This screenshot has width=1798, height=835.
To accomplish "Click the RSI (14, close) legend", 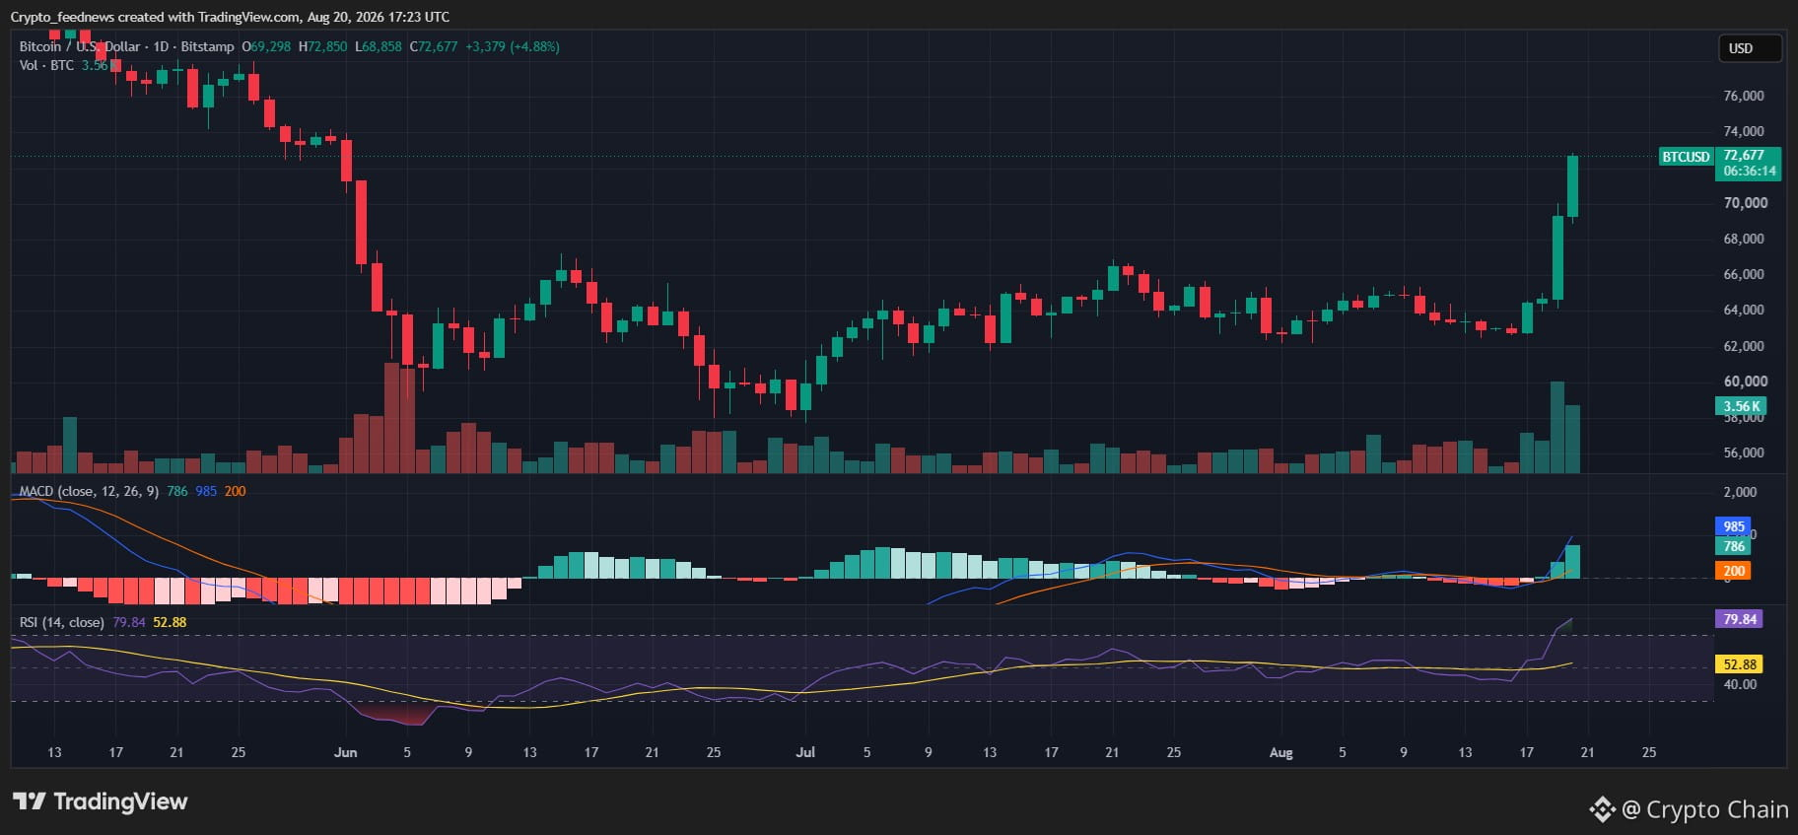I will (x=62, y=622).
